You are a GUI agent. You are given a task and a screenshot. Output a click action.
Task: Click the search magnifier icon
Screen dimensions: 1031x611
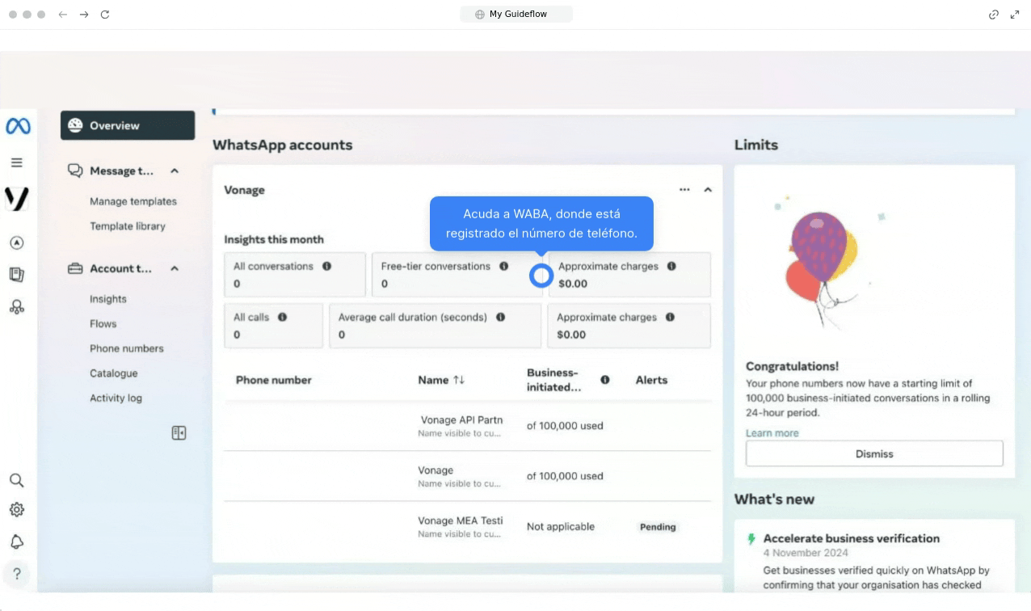[16, 480]
